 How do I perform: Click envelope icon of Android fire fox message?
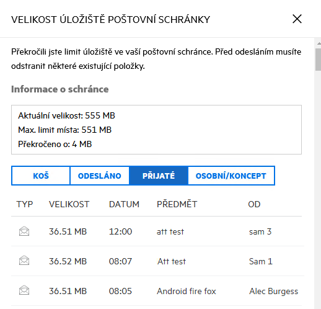(x=24, y=290)
